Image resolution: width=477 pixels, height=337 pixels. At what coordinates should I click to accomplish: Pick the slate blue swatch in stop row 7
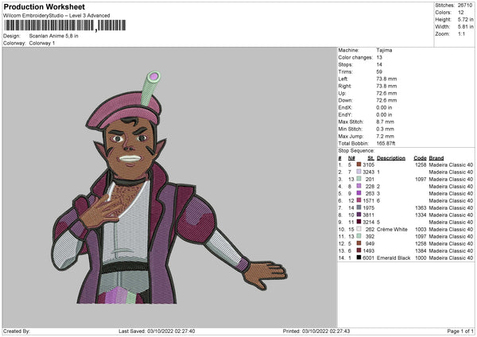359,207
